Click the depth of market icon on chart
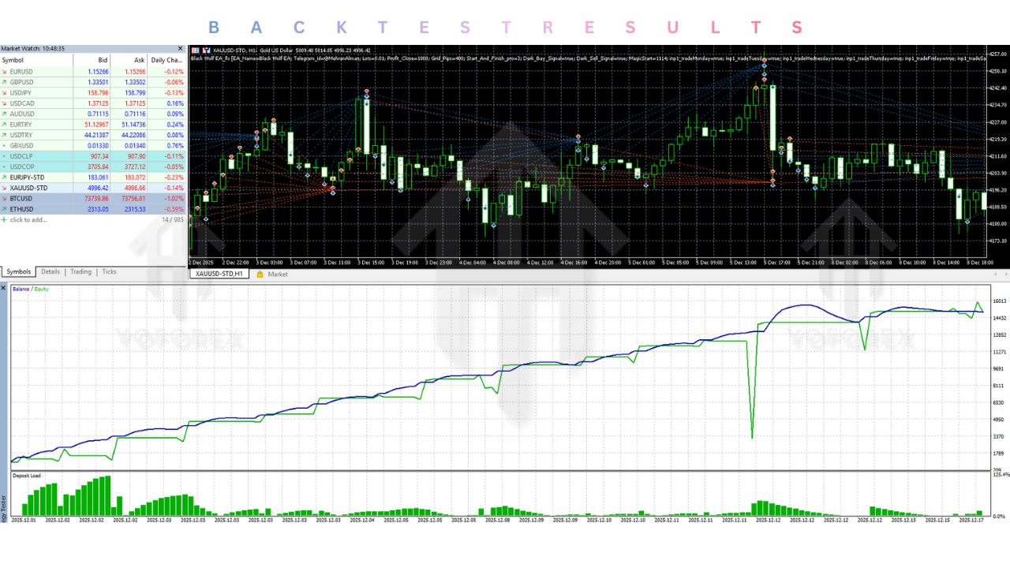1010x568 pixels. [205, 50]
